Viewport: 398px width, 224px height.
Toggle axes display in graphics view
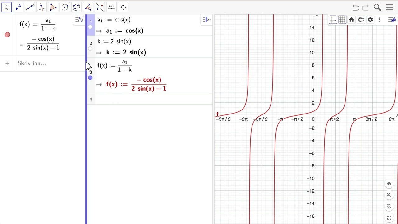[333, 20]
